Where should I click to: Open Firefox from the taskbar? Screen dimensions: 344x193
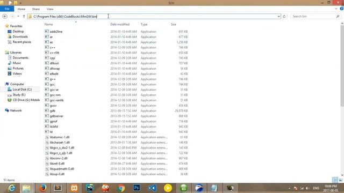42,188
